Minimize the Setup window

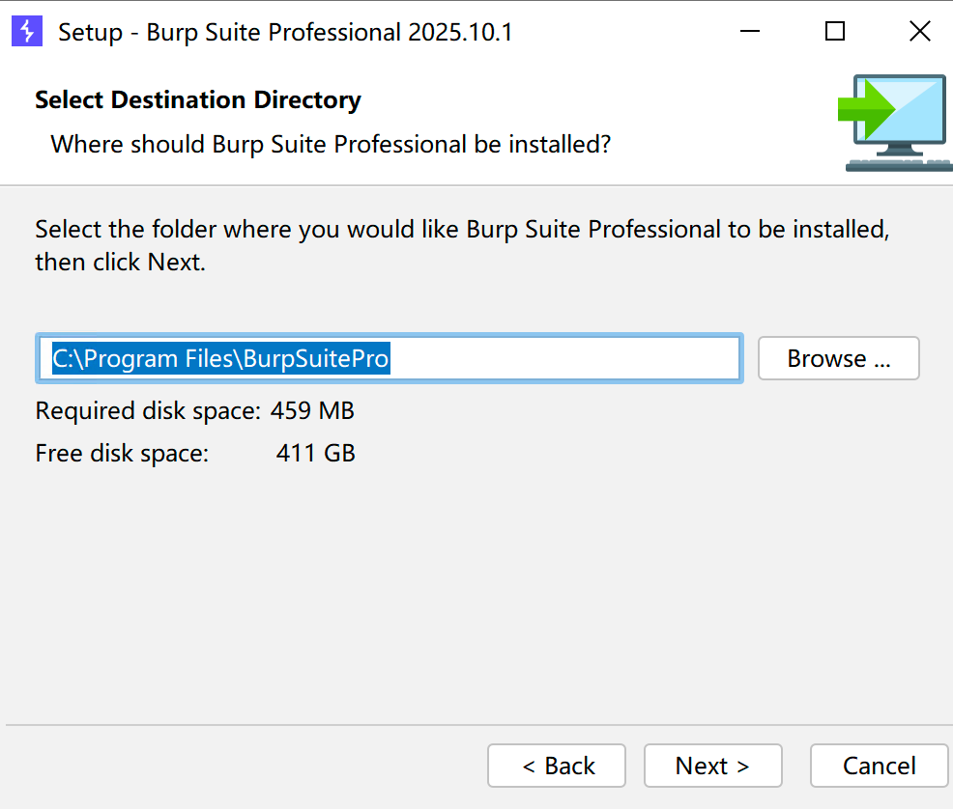(x=750, y=32)
